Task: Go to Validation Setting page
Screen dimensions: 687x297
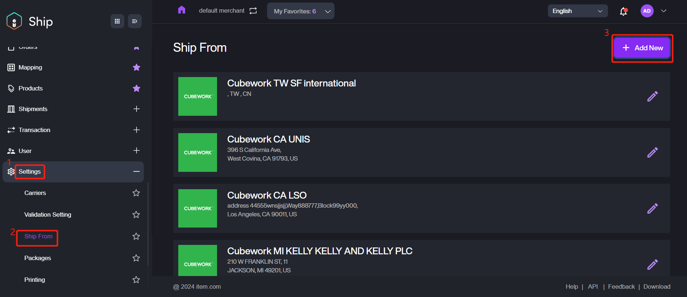Action: coord(48,215)
